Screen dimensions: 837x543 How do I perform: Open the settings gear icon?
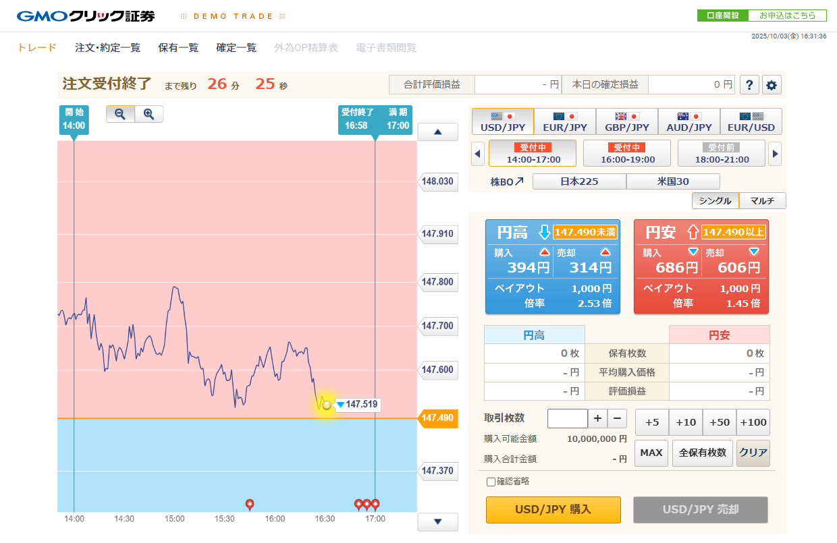(x=772, y=85)
